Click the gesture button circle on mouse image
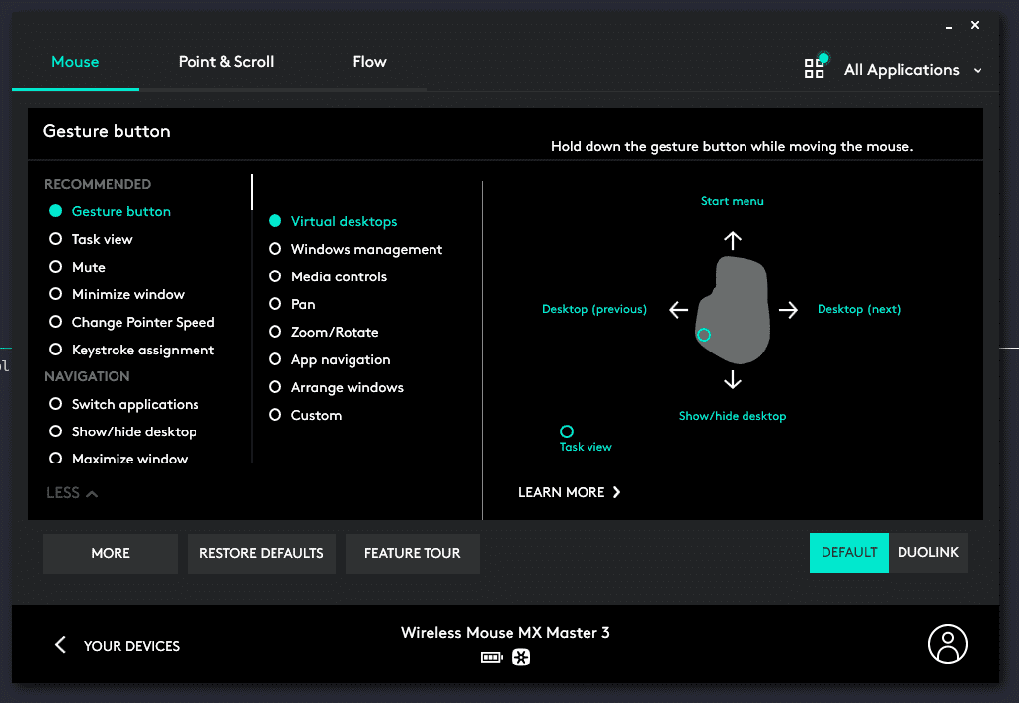This screenshot has height=703, width=1019. 704,335
